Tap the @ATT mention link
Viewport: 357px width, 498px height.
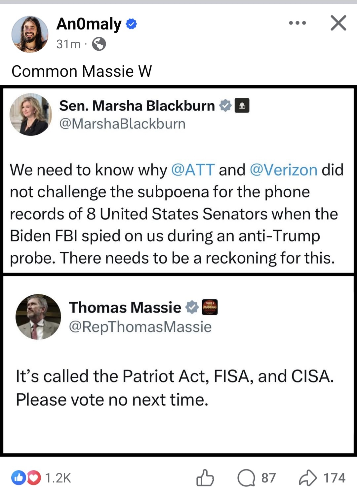[193, 170]
